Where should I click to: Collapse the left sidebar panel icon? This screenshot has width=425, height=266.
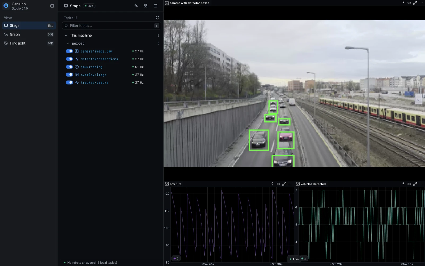52,6
